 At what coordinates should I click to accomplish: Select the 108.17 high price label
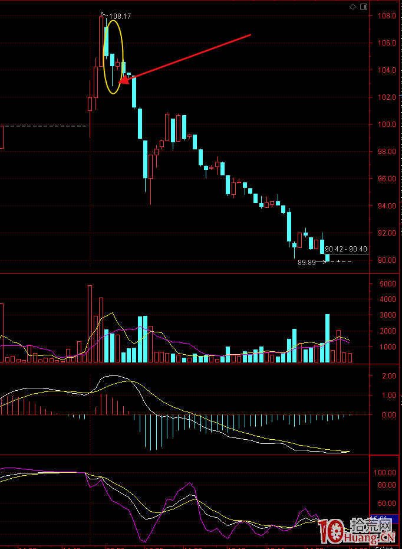coord(120,17)
